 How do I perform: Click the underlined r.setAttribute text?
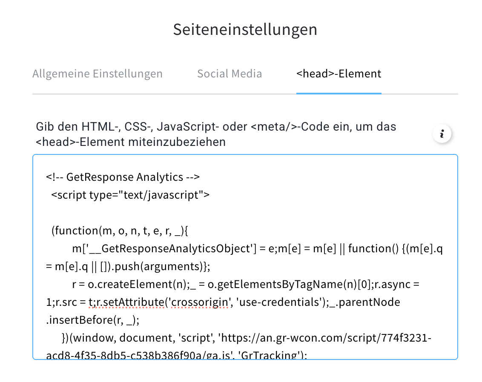(130, 302)
